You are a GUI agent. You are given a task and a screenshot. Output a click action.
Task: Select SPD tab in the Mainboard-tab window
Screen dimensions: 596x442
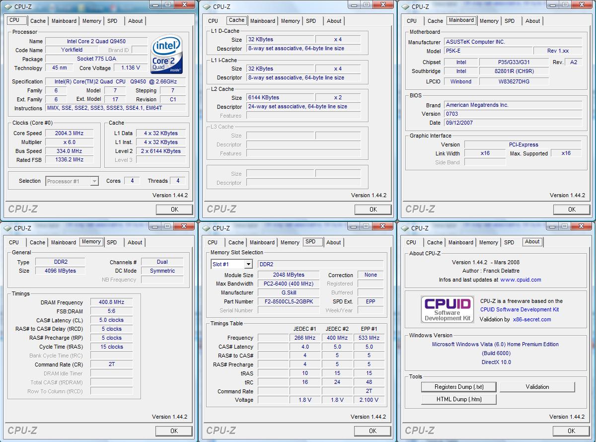click(x=510, y=21)
